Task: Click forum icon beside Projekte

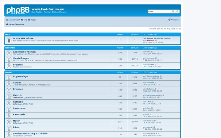Action: [x=9, y=66]
